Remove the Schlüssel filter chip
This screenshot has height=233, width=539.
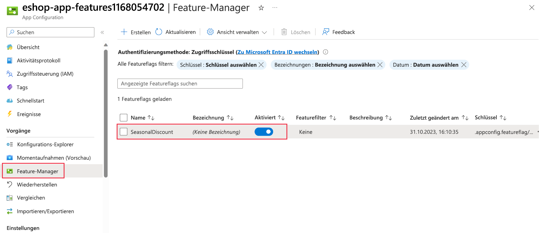[261, 65]
